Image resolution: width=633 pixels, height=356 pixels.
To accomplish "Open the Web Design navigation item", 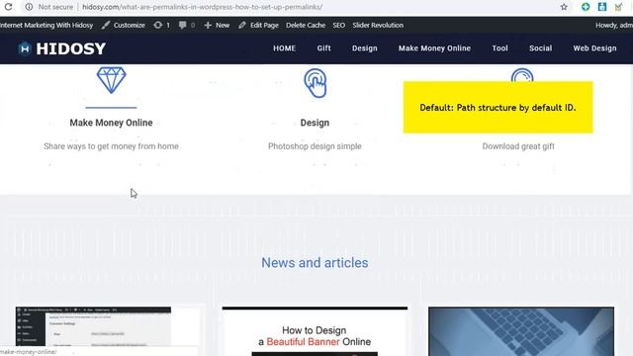I will pyautogui.click(x=594, y=48).
